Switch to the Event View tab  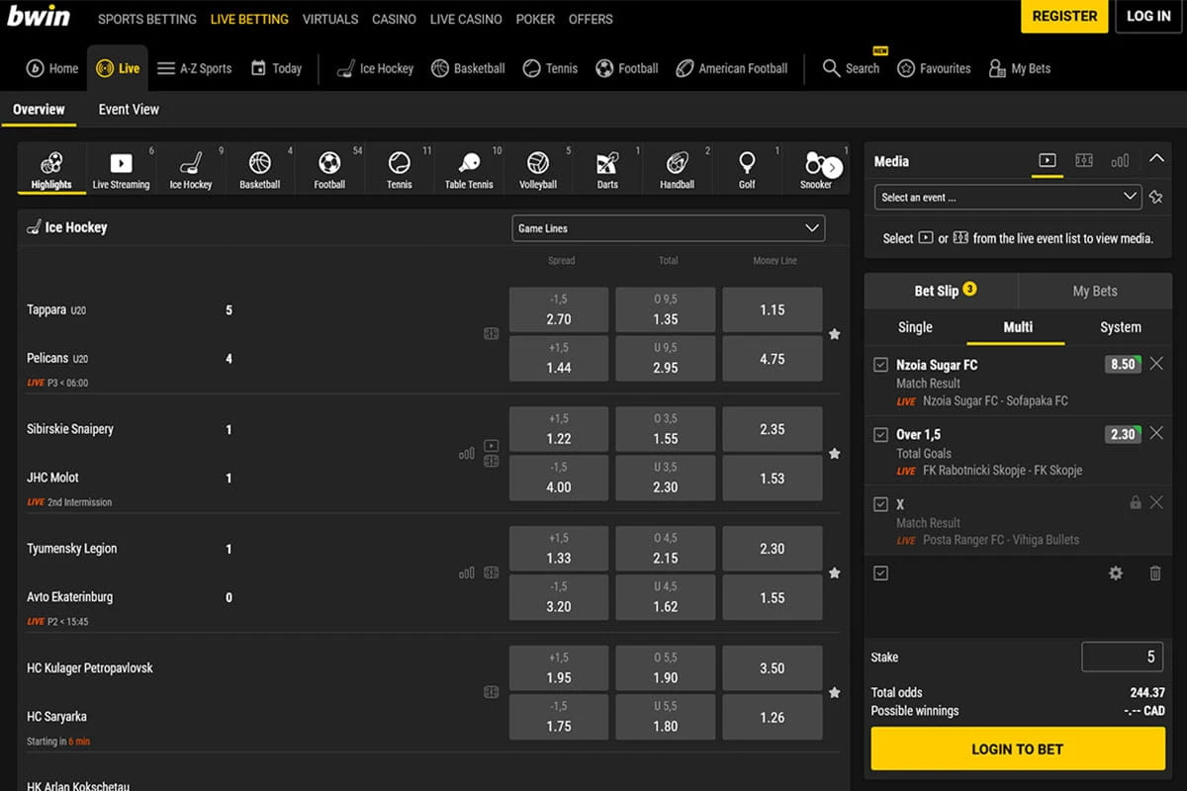pyautogui.click(x=128, y=109)
